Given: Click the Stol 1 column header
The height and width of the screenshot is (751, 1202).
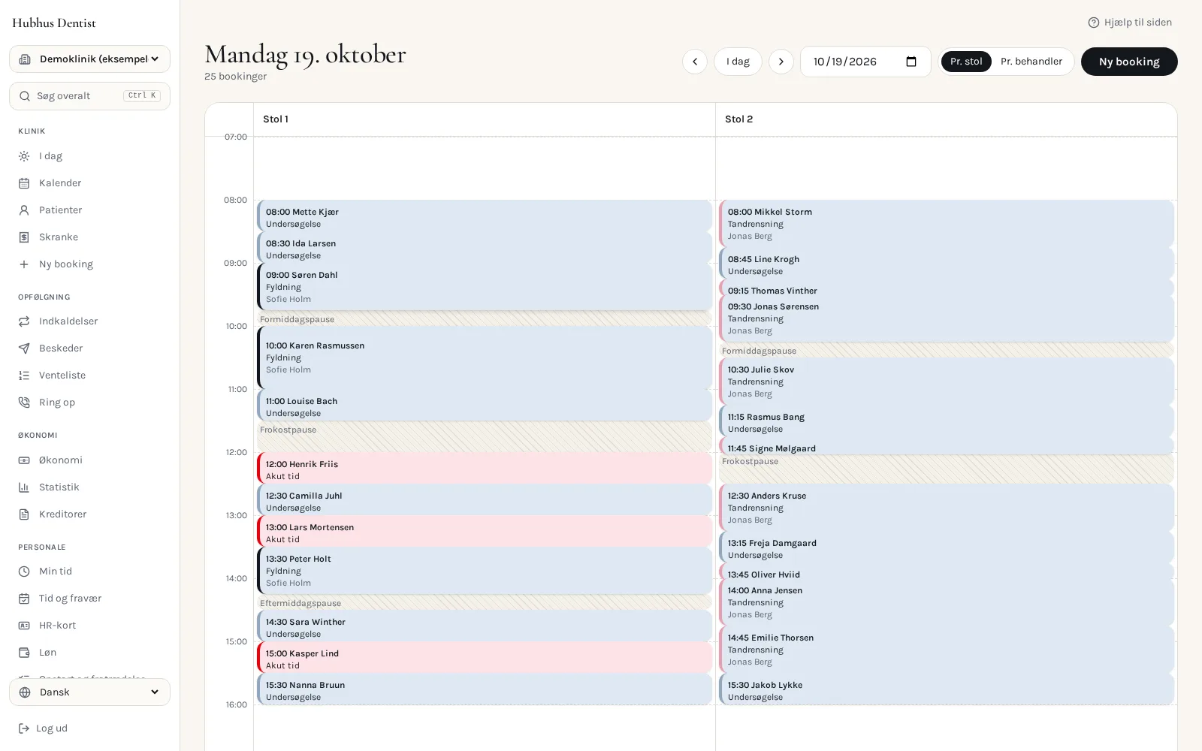Looking at the screenshot, I should [485, 119].
